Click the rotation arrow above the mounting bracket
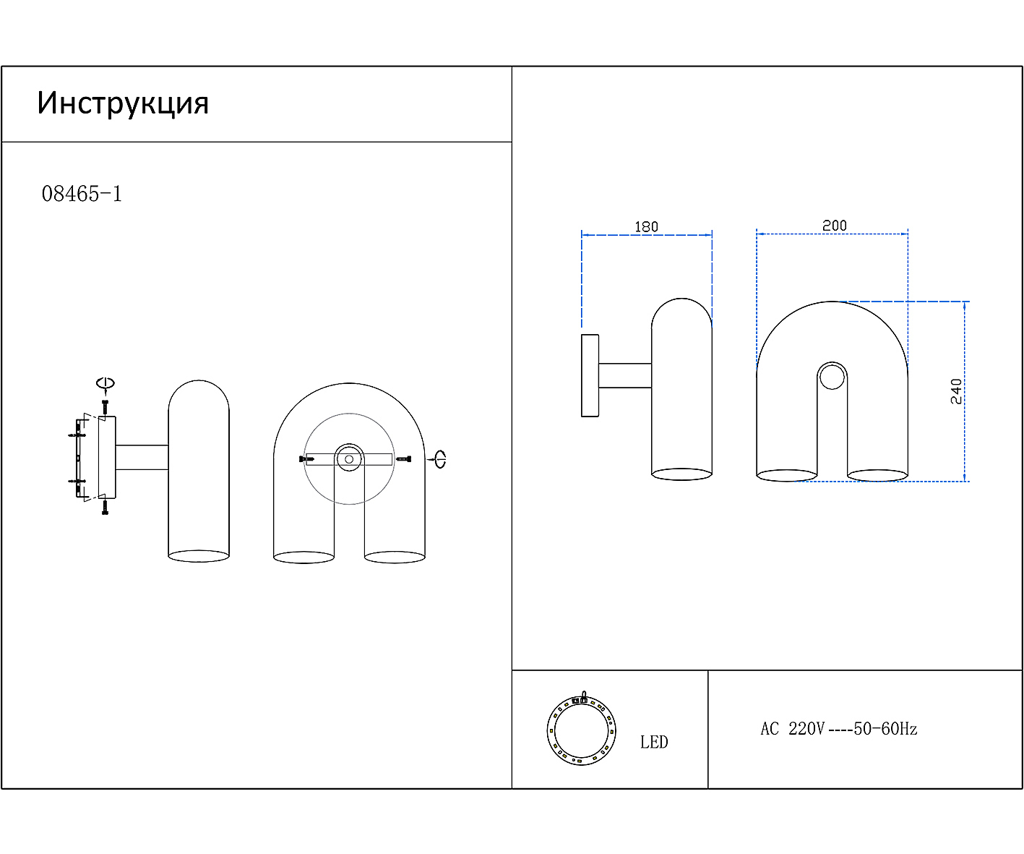 (106, 383)
